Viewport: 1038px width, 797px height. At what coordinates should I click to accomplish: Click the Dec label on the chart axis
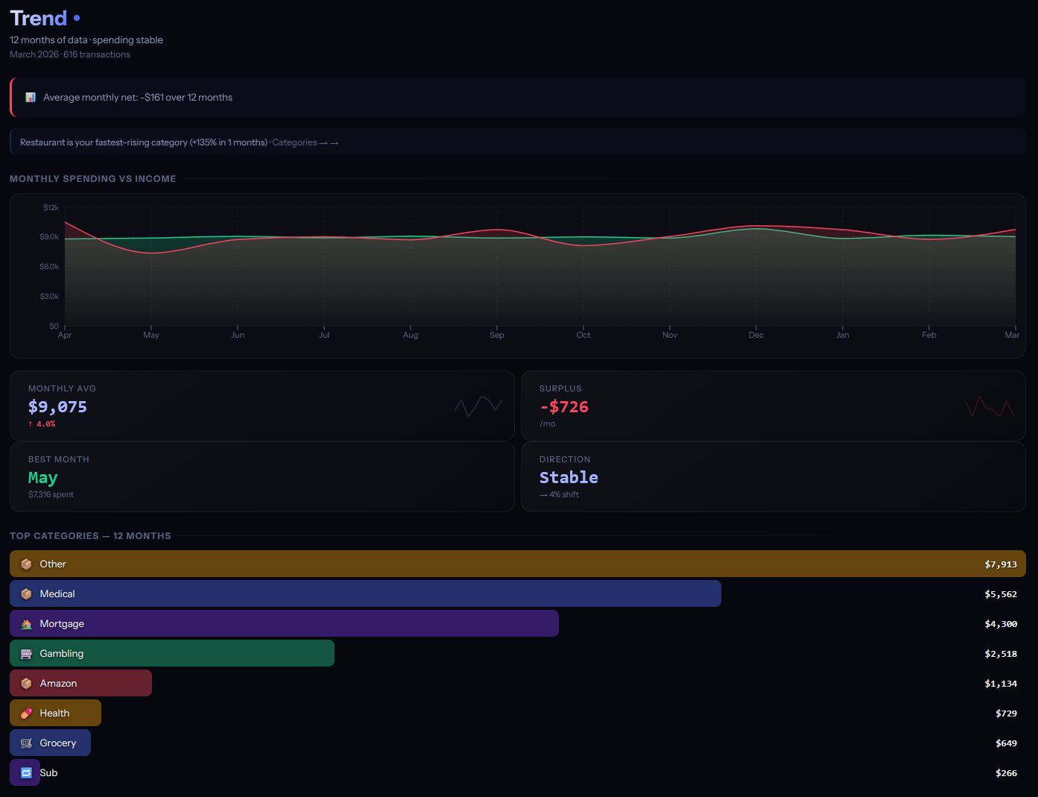[756, 336]
